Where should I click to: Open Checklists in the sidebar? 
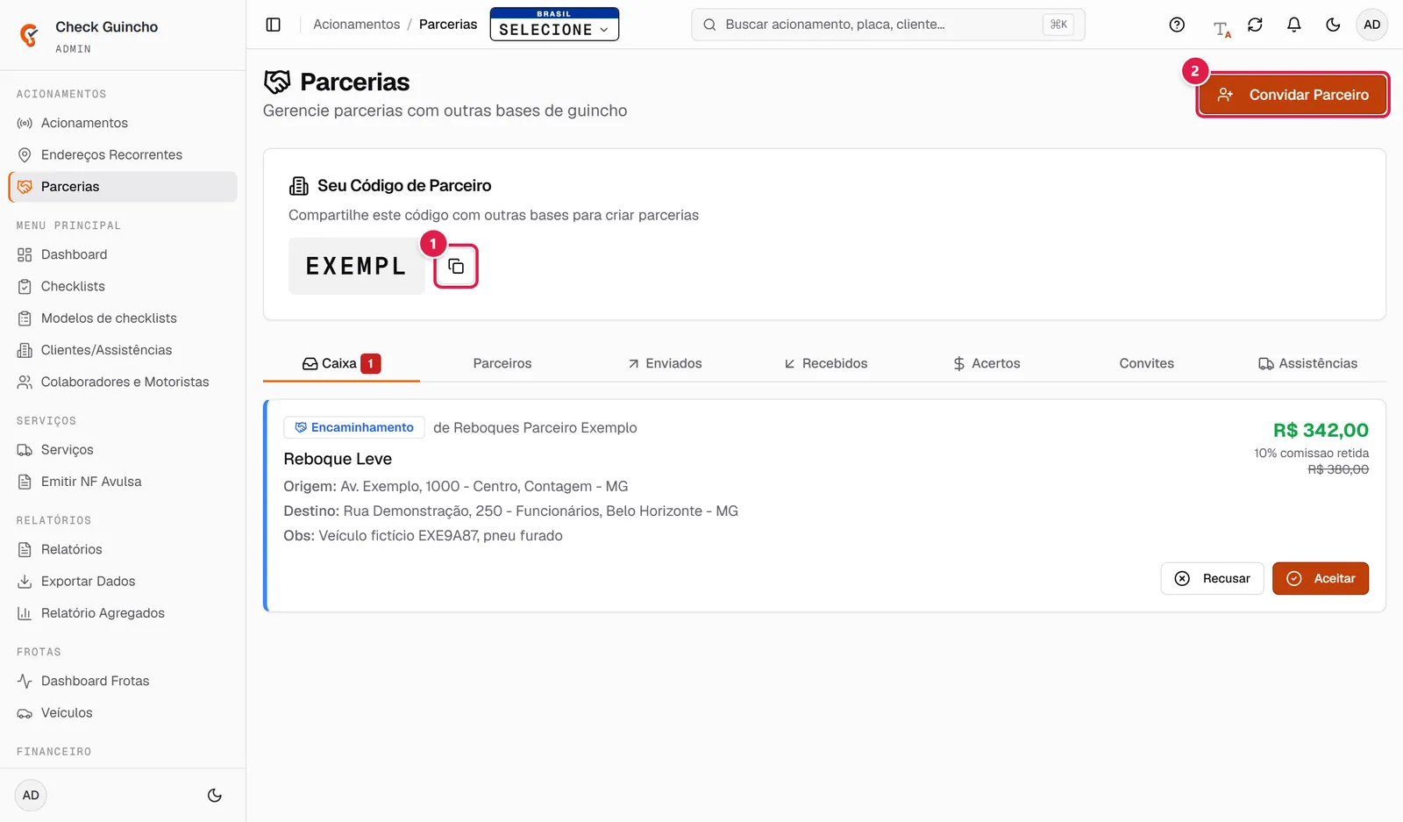coord(123,286)
